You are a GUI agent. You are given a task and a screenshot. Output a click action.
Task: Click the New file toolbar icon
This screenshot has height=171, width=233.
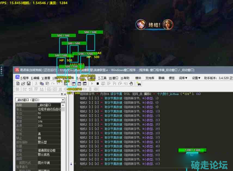(18, 84)
